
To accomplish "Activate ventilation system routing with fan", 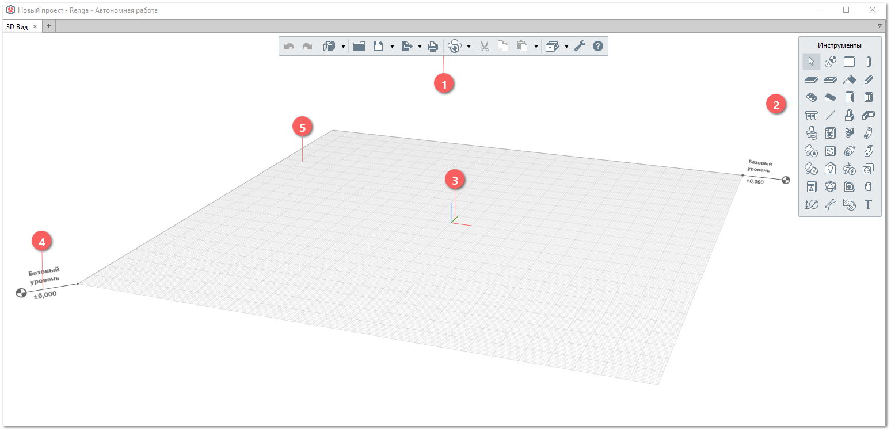I will pyautogui.click(x=812, y=169).
